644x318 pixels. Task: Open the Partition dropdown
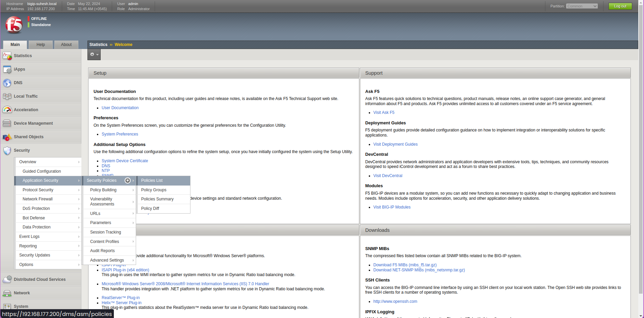pyautogui.click(x=582, y=6)
